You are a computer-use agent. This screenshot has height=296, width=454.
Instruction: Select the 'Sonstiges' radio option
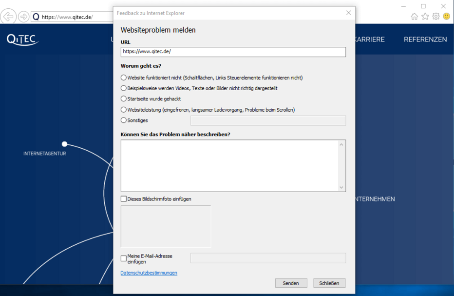pyautogui.click(x=124, y=120)
